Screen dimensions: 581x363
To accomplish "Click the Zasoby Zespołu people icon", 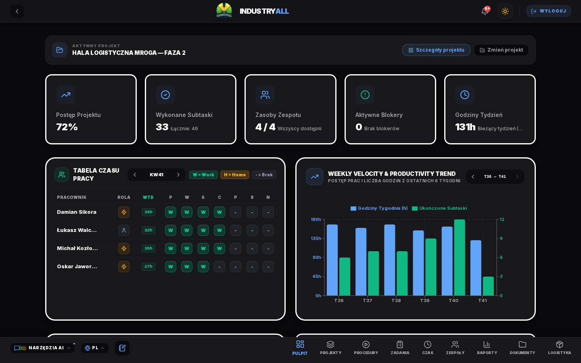I will [x=265, y=95].
